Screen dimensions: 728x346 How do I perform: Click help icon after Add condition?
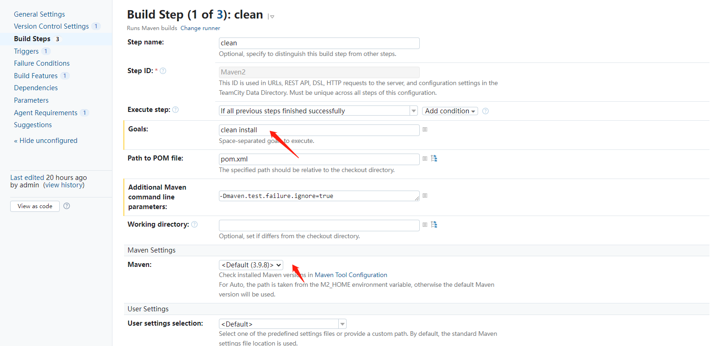[485, 111]
